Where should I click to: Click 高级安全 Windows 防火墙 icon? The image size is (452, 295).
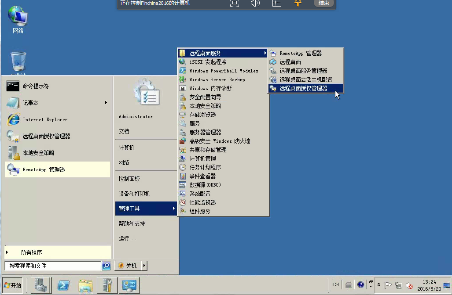pyautogui.click(x=183, y=141)
